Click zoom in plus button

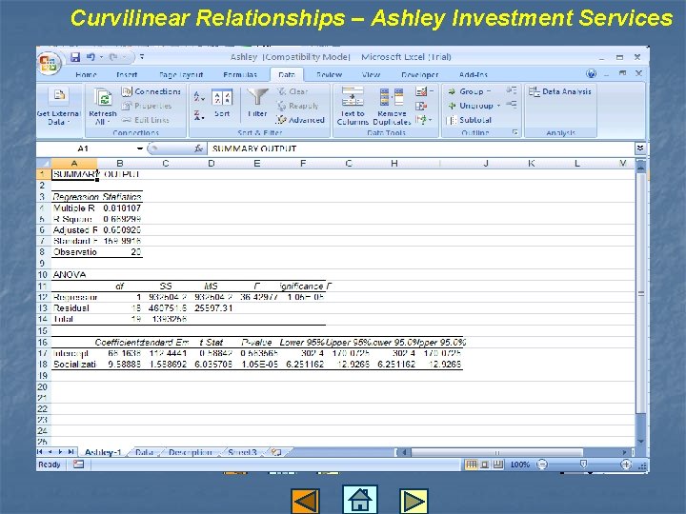(x=626, y=465)
